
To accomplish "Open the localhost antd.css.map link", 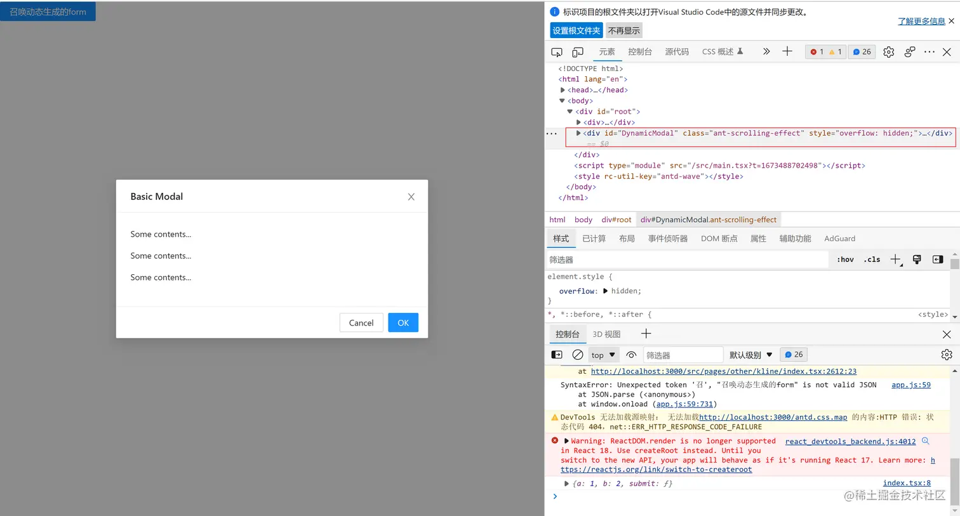I will [773, 418].
